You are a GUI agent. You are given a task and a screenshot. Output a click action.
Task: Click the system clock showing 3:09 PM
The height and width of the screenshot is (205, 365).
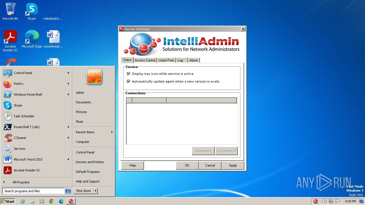tap(350, 201)
